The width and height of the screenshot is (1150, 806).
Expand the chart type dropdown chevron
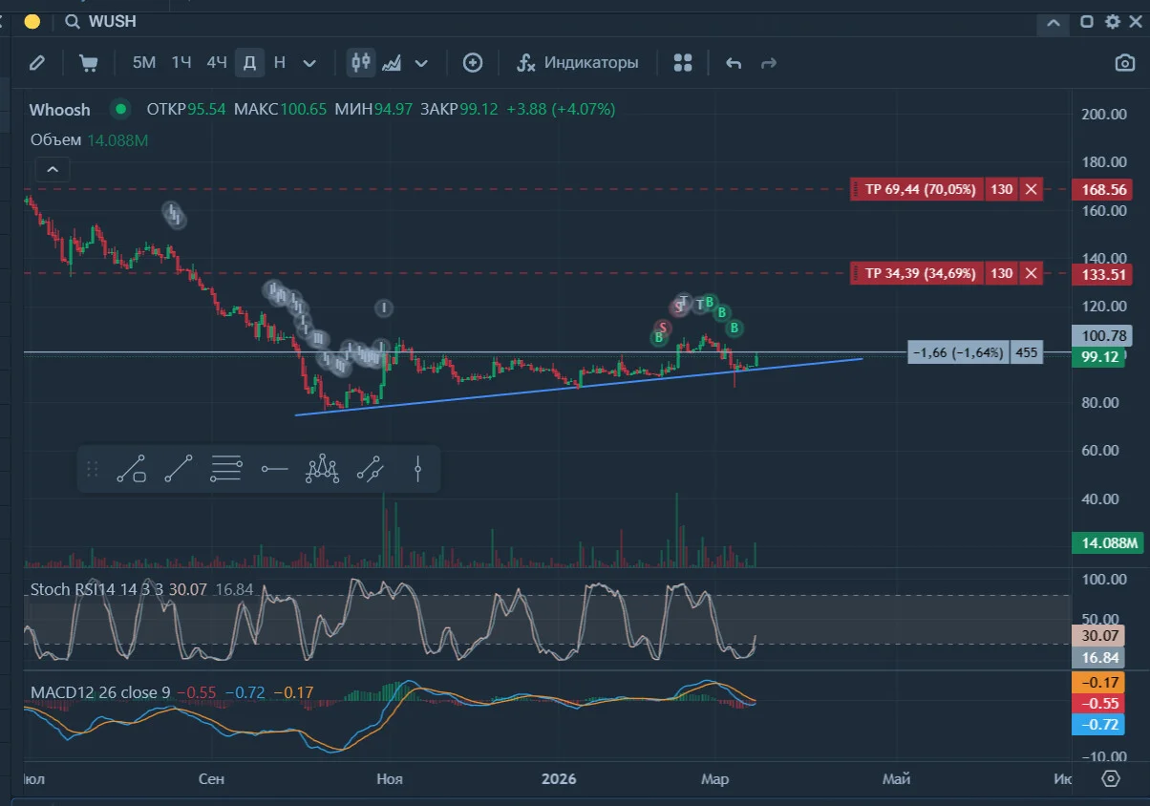(421, 63)
